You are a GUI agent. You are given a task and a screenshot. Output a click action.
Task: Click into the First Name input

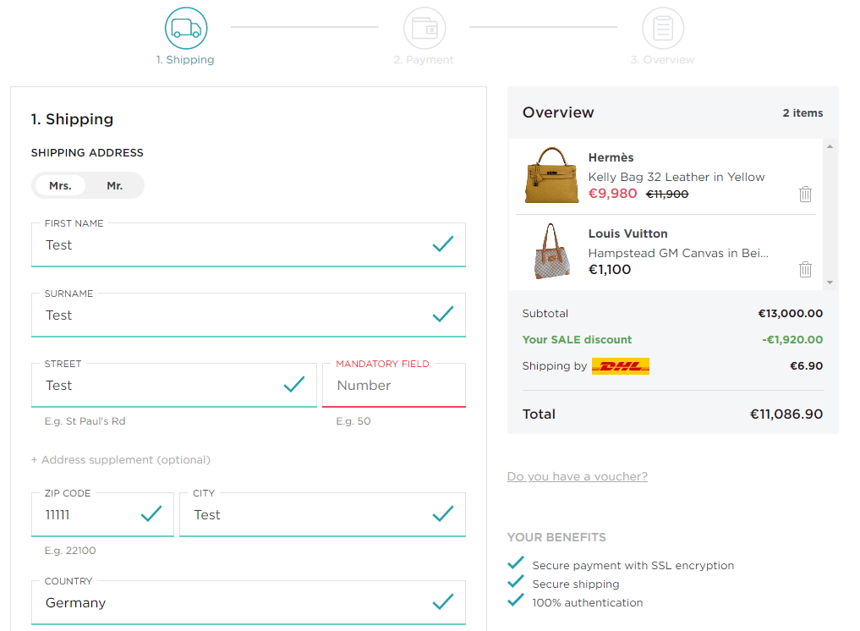click(249, 244)
